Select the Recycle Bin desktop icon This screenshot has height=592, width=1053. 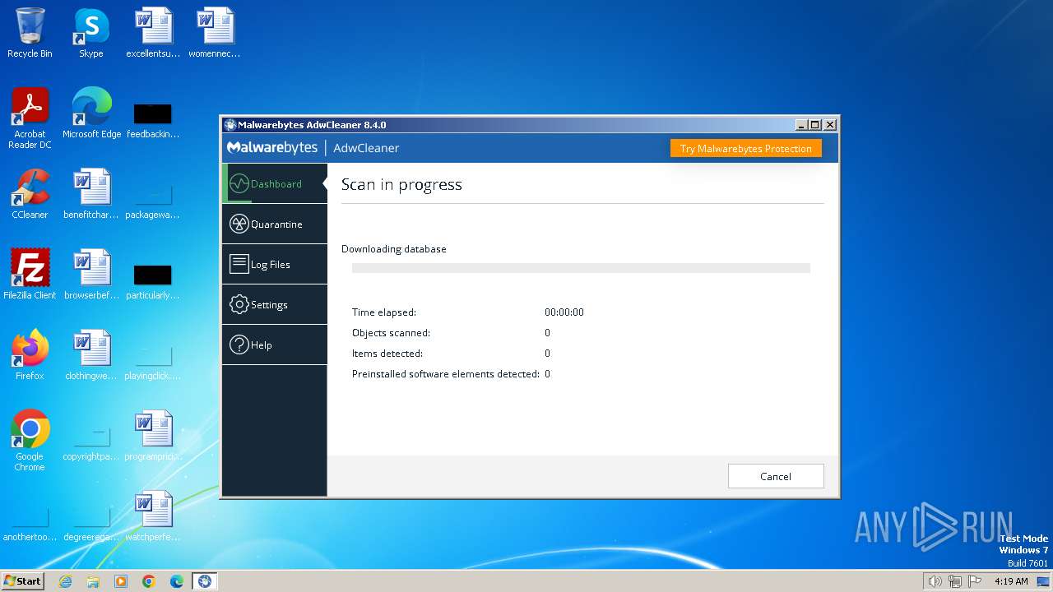[x=30, y=34]
